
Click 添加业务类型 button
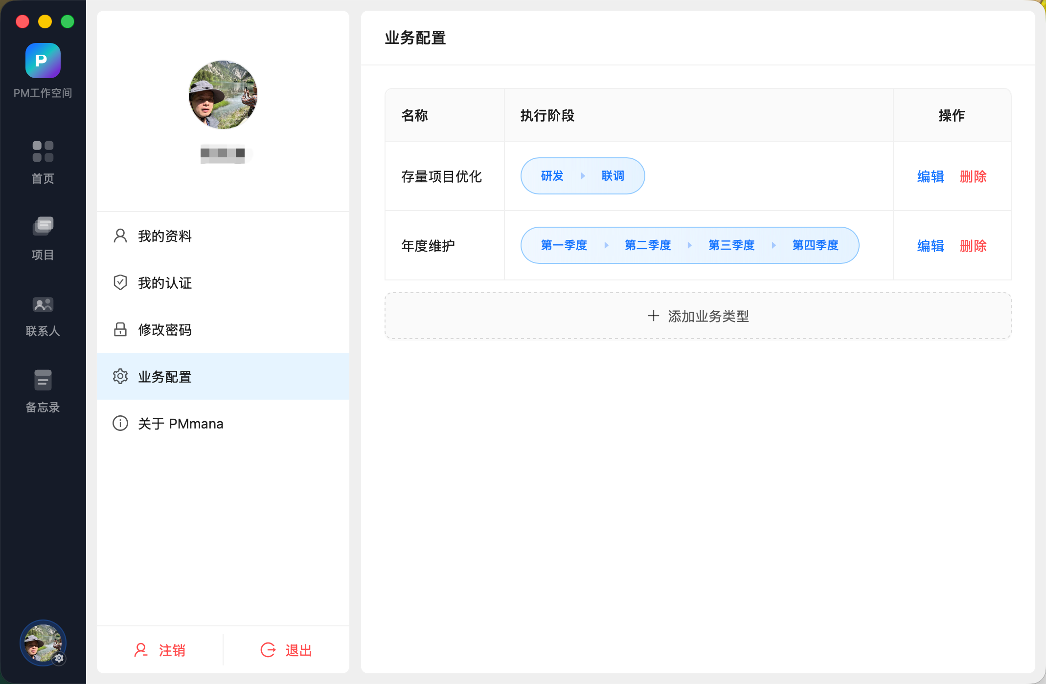click(698, 316)
